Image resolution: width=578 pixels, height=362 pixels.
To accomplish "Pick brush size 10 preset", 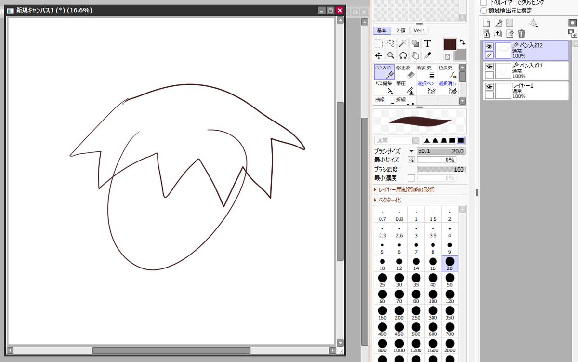I will pos(382,264).
